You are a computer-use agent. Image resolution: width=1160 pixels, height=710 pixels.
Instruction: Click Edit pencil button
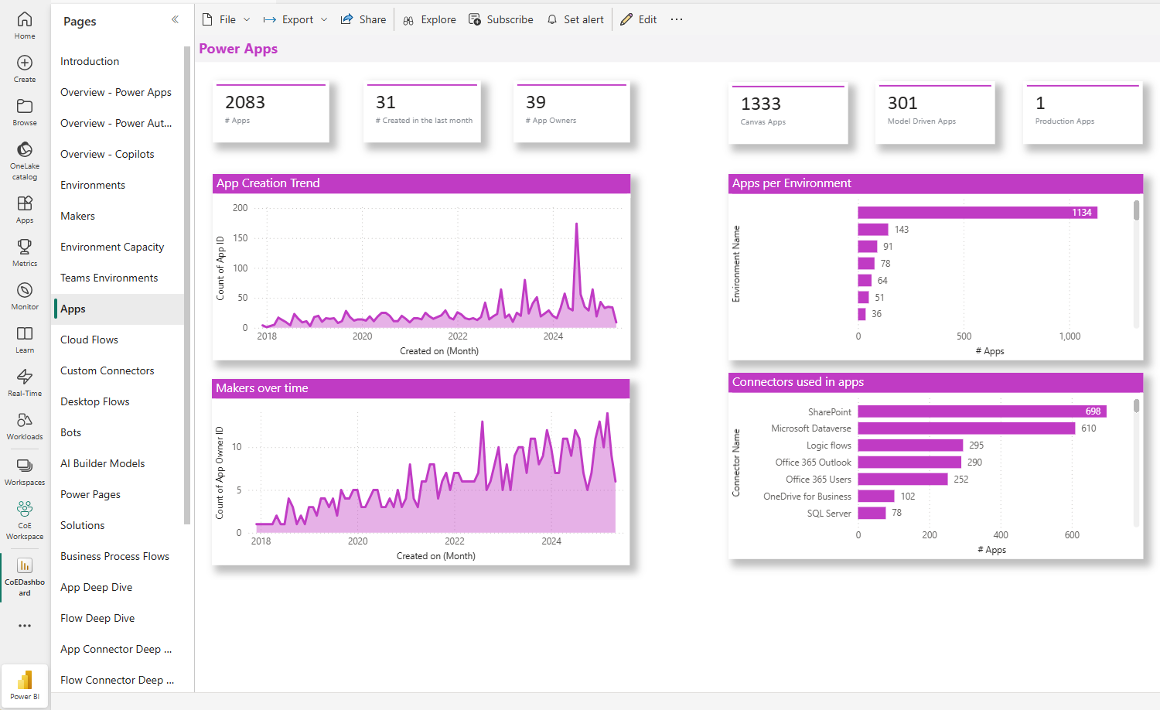639,19
